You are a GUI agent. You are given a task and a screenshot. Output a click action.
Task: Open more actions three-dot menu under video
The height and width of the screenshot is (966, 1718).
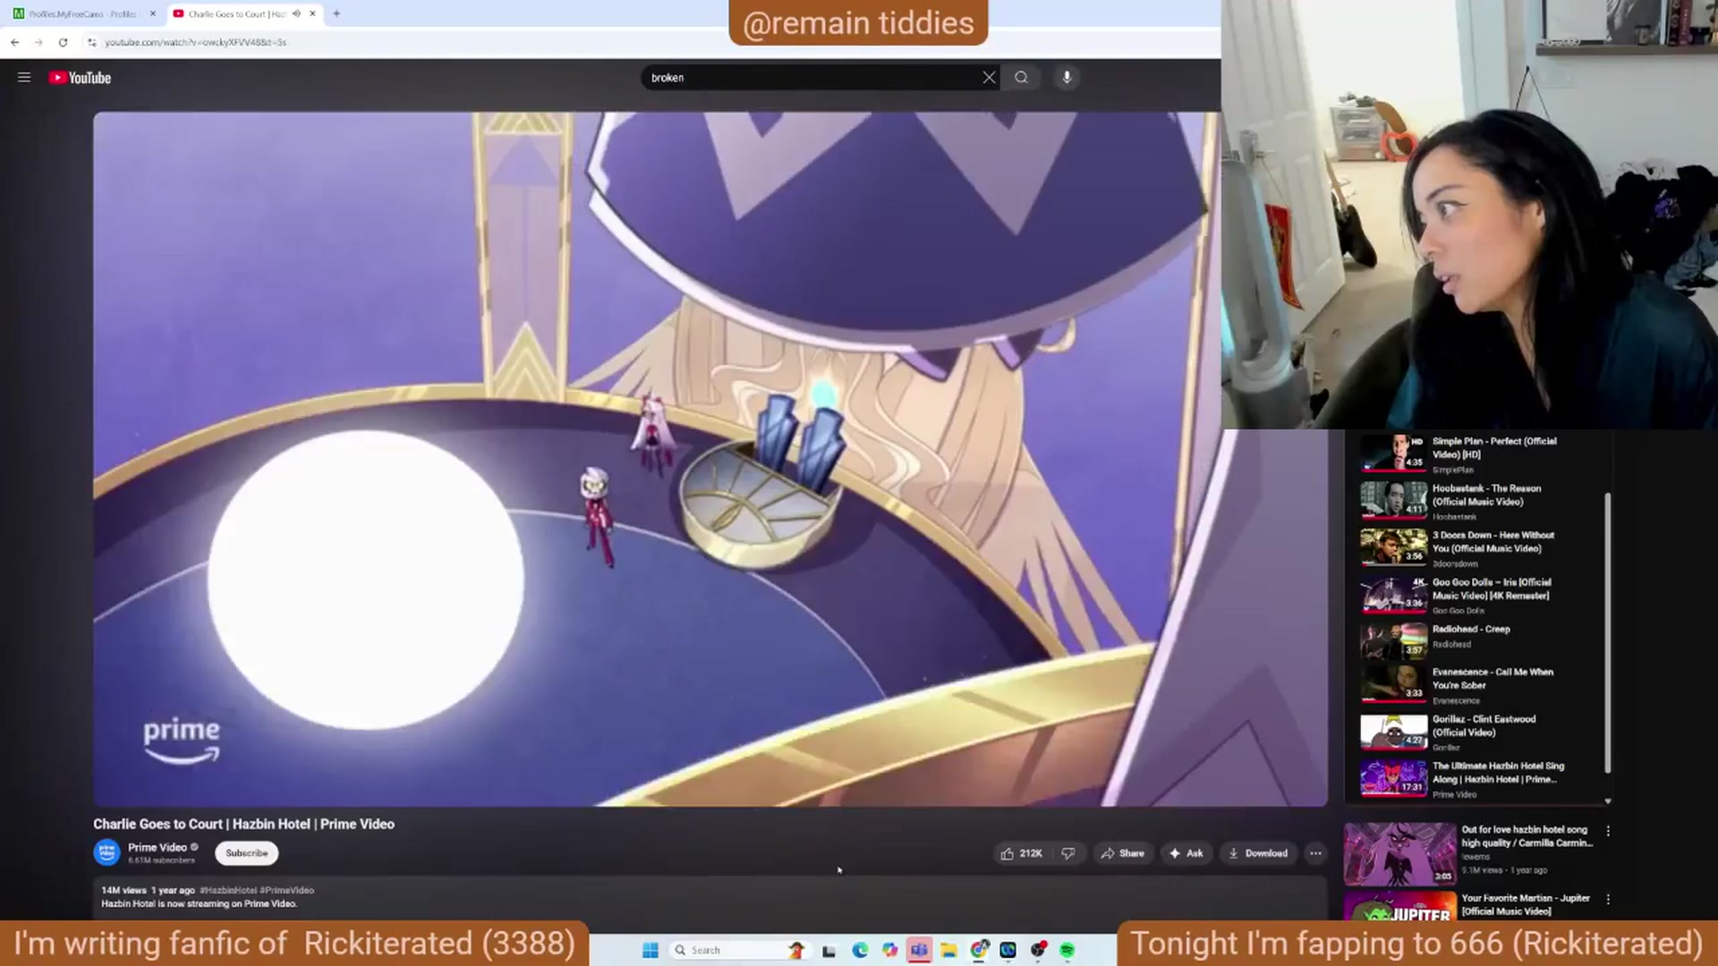pyautogui.click(x=1315, y=853)
